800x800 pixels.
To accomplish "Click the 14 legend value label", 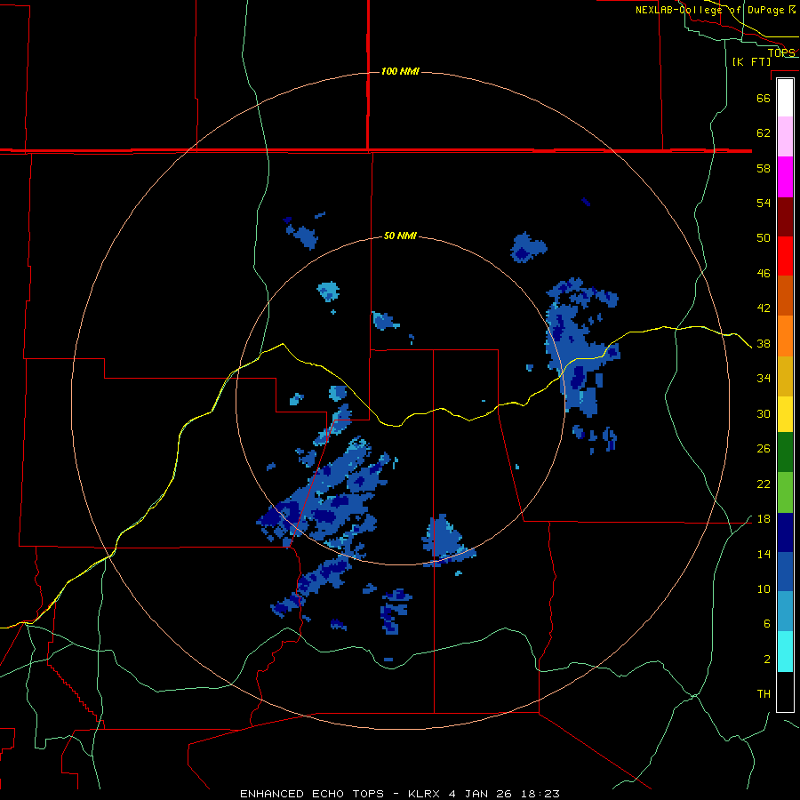I will tap(764, 554).
